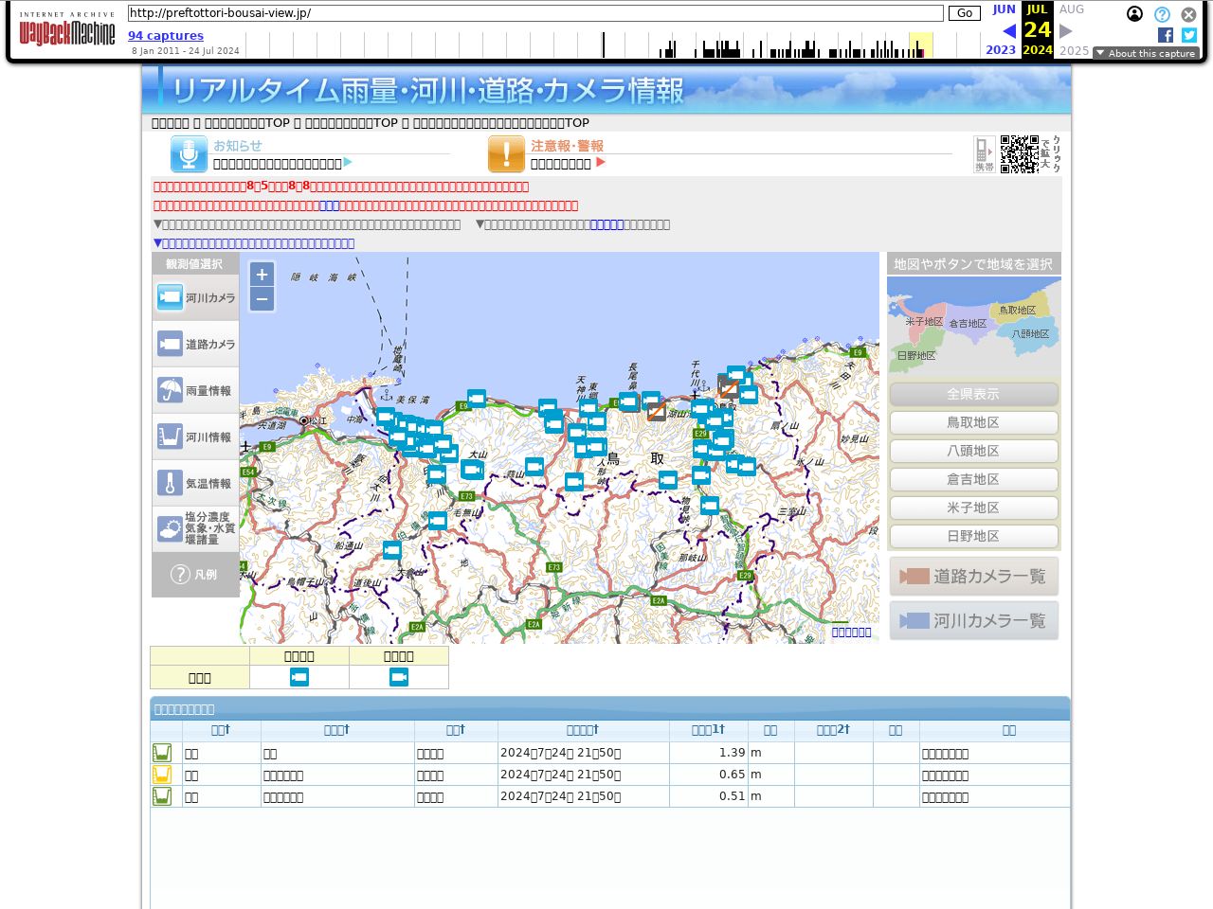1213x909 pixels.
Task: Expand the About this capture dropdown
Action: pyautogui.click(x=1146, y=53)
